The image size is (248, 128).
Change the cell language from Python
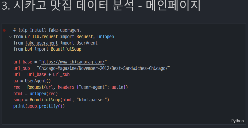coord(238,121)
